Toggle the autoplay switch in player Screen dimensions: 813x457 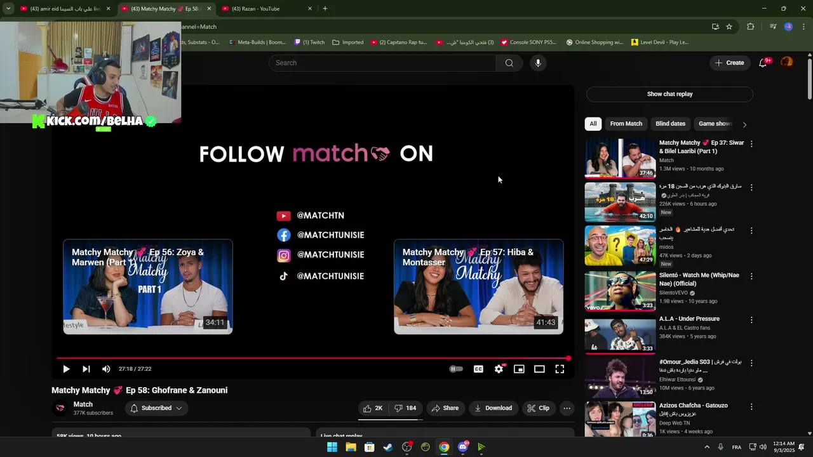456,369
